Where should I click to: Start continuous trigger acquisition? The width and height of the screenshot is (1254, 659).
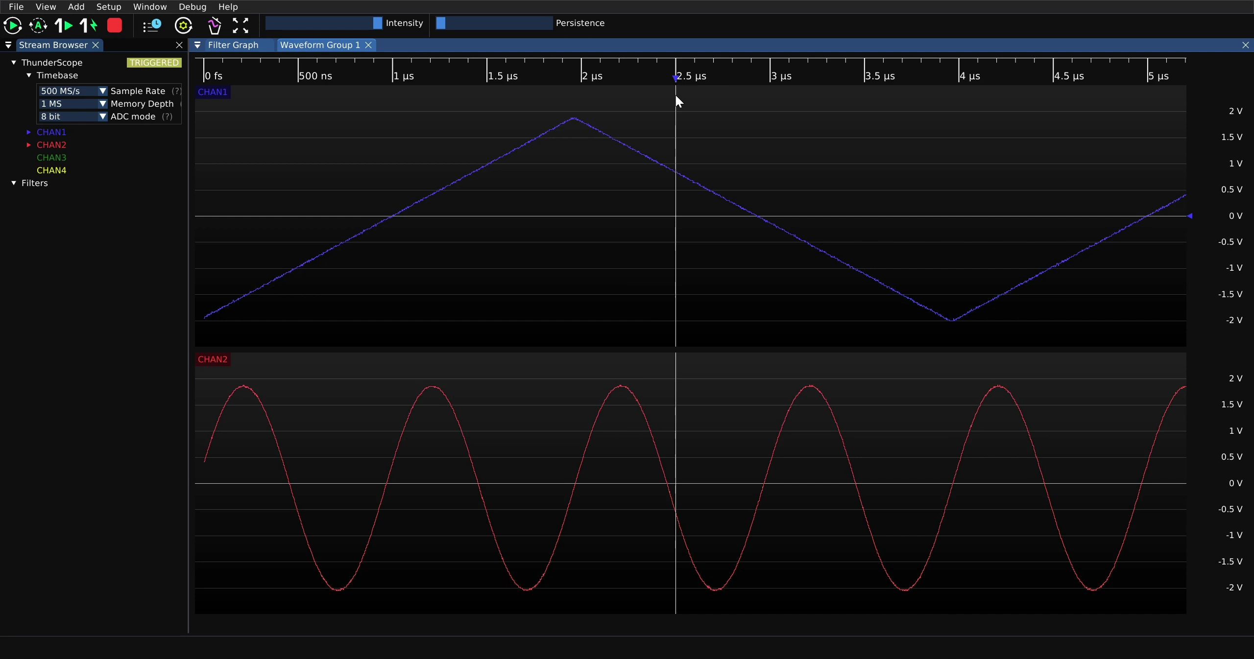pyautogui.click(x=13, y=25)
